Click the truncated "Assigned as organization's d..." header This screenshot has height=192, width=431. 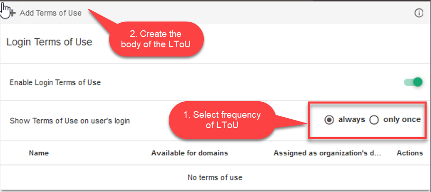327,153
